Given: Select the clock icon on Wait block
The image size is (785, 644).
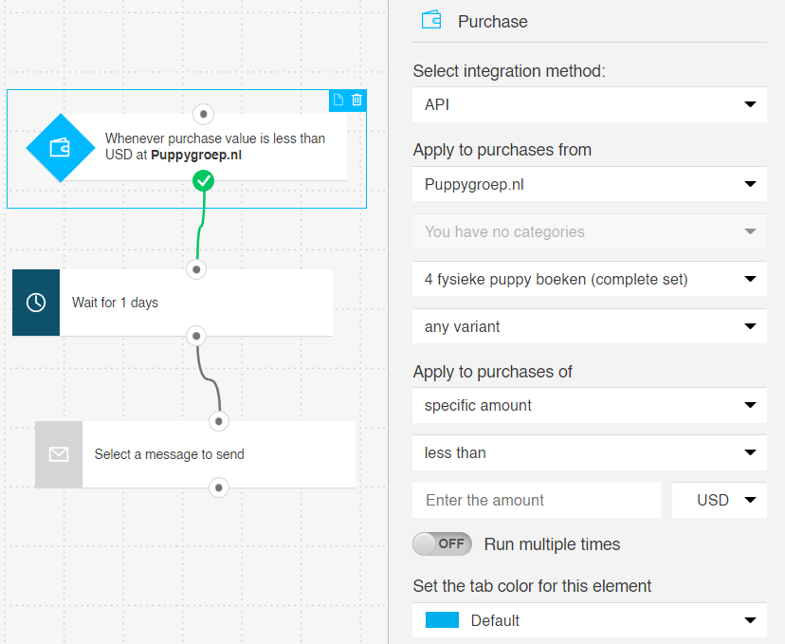Looking at the screenshot, I should click(x=36, y=303).
